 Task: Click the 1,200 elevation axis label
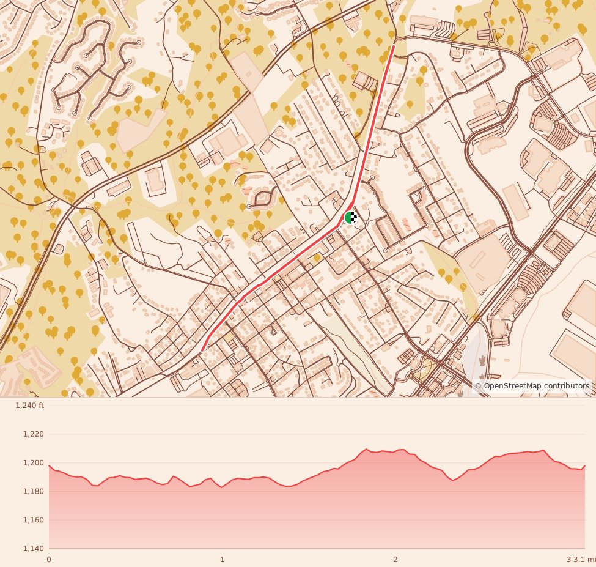34,463
